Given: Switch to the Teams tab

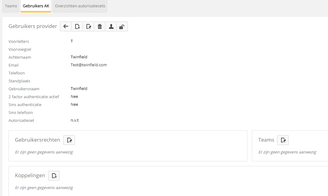Looking at the screenshot, I should (11, 6).
